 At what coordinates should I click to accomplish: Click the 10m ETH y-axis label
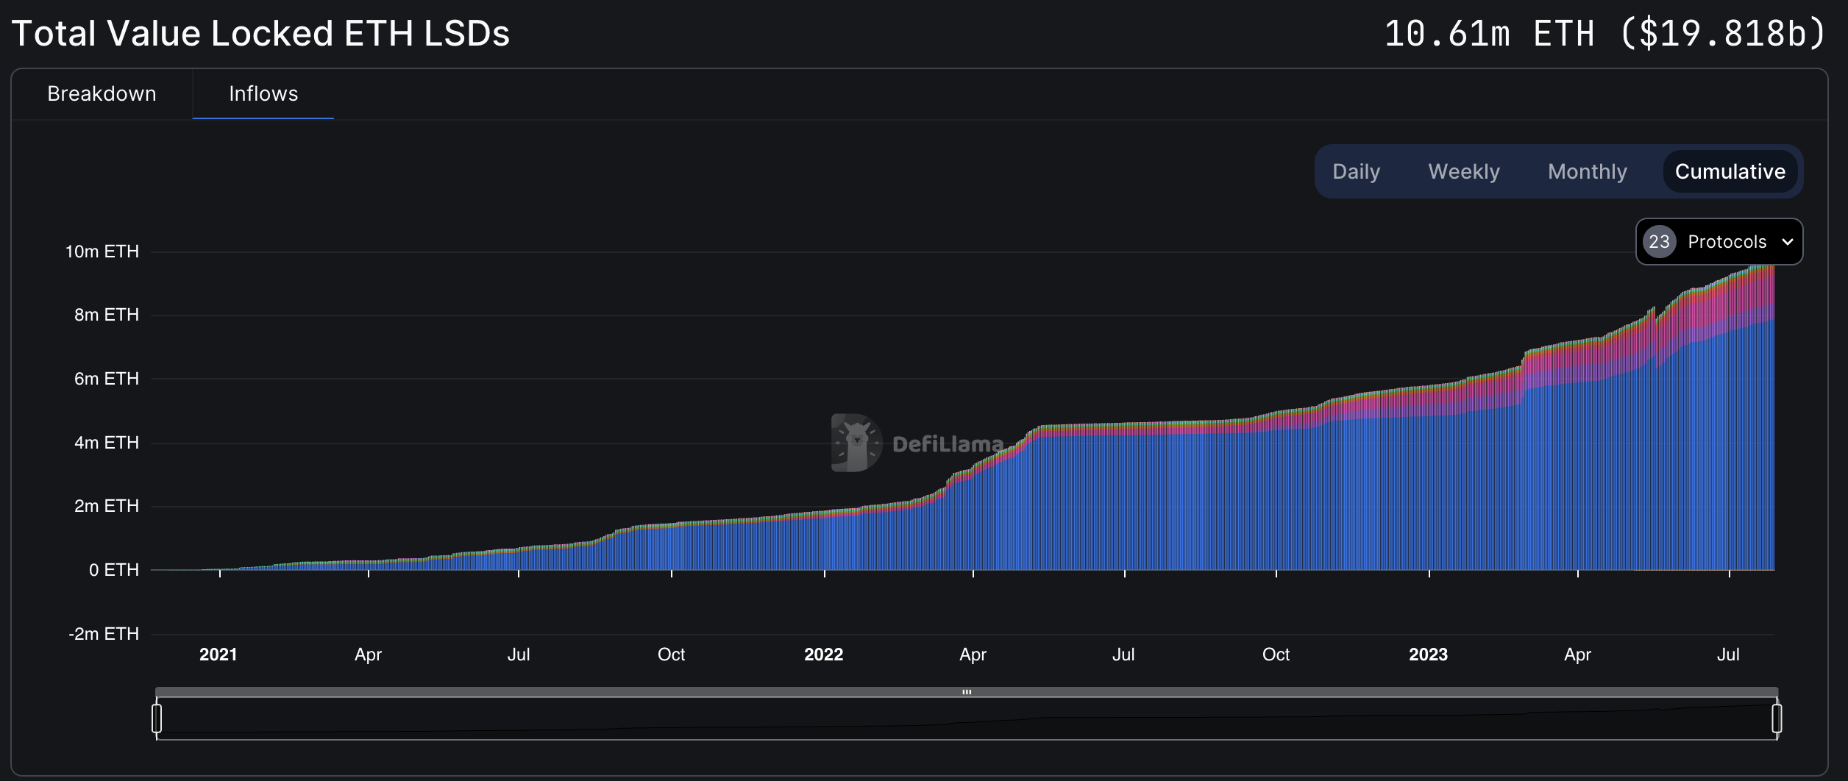click(102, 252)
